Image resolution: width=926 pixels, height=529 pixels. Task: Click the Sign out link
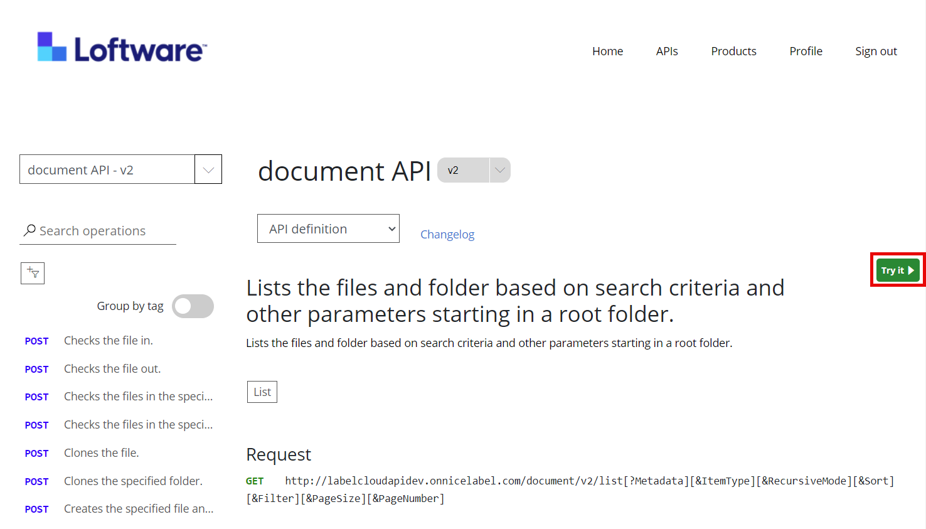[876, 51]
